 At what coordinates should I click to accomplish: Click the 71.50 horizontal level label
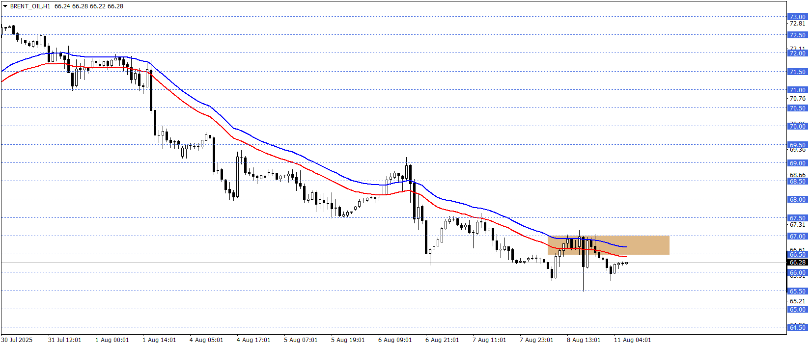tap(798, 72)
